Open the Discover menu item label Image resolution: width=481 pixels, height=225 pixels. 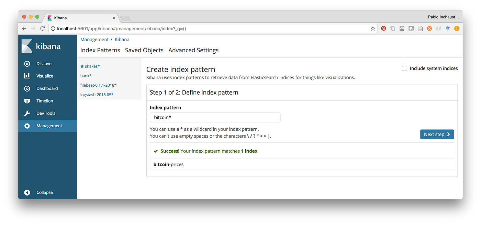[x=45, y=64]
